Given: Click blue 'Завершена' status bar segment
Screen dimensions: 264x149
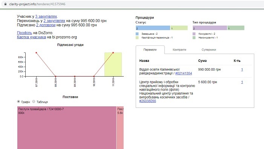Looking at the screenshot, I should (x=153, y=28).
